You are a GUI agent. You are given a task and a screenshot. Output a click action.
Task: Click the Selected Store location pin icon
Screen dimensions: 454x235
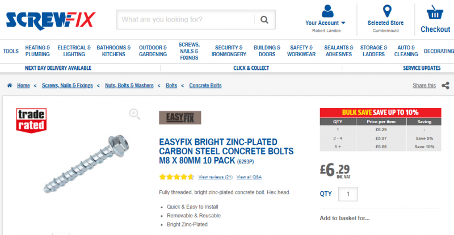(387, 11)
